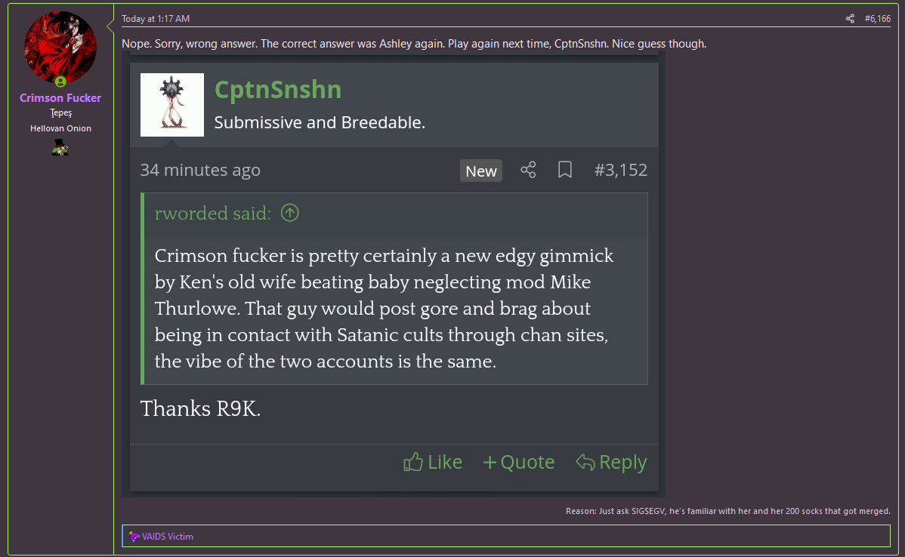Toggle the bookmark icon on CptnSnshn's post
The image size is (905, 557).
(564, 170)
